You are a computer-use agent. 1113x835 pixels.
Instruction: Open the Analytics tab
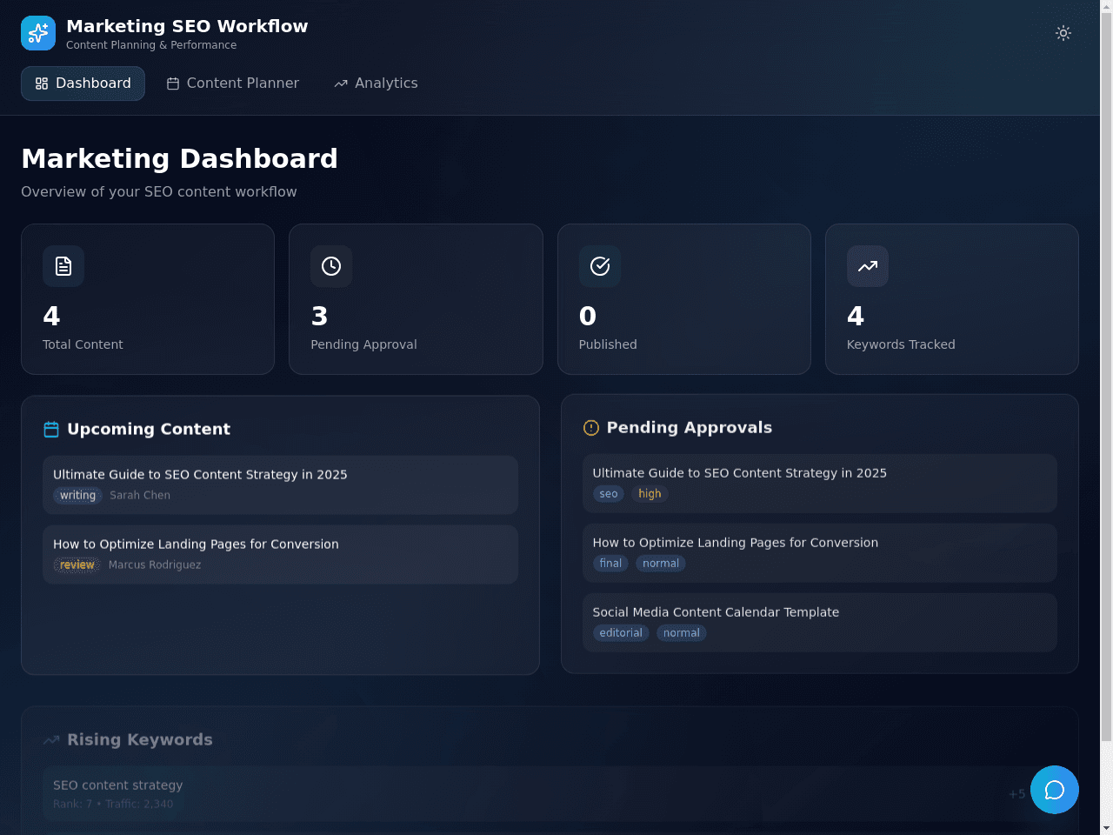click(376, 83)
